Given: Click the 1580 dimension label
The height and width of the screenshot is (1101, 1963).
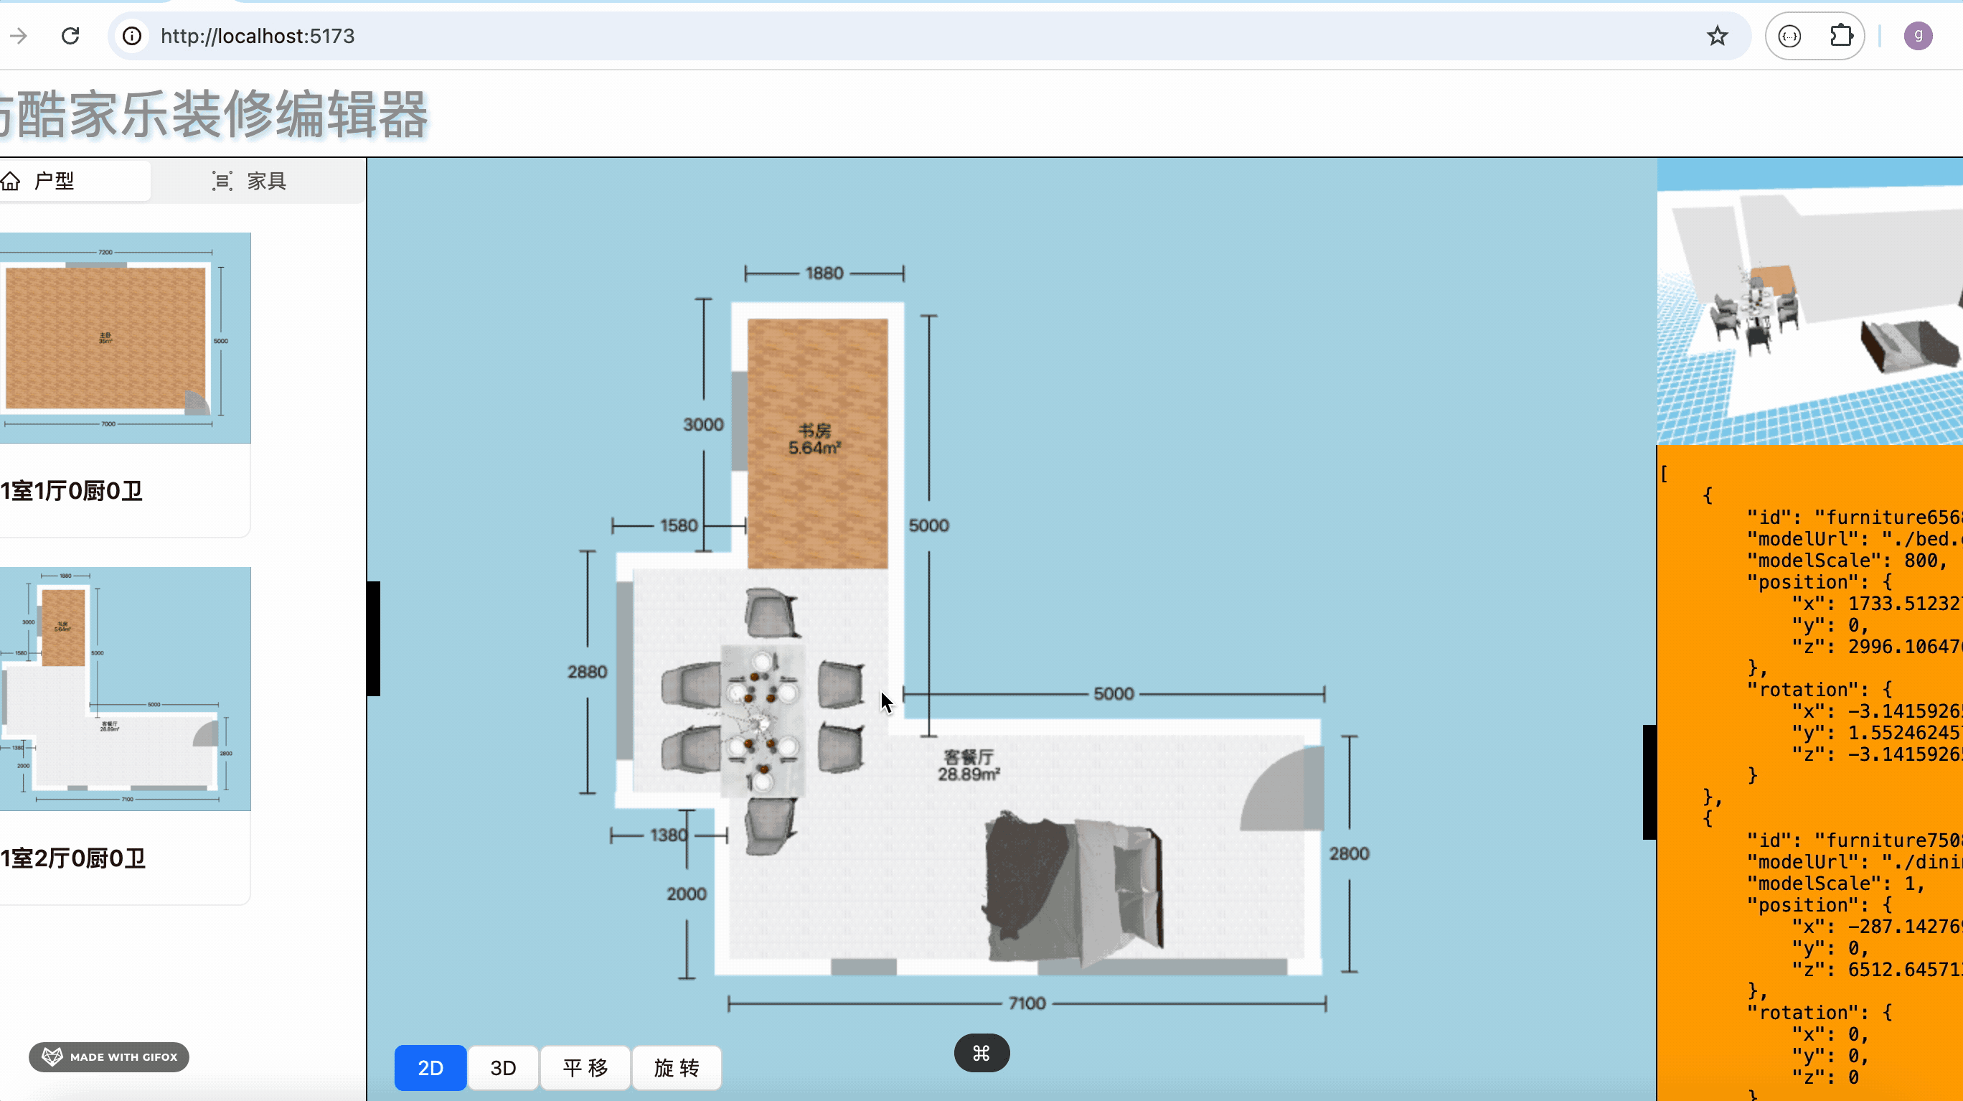Looking at the screenshot, I should [x=678, y=525].
